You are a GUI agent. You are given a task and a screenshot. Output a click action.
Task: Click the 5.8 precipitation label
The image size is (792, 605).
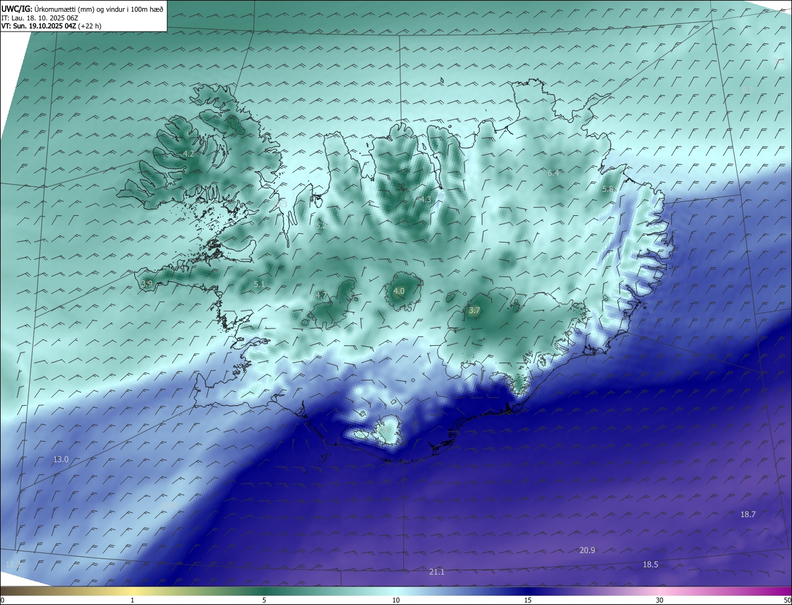[x=608, y=189]
